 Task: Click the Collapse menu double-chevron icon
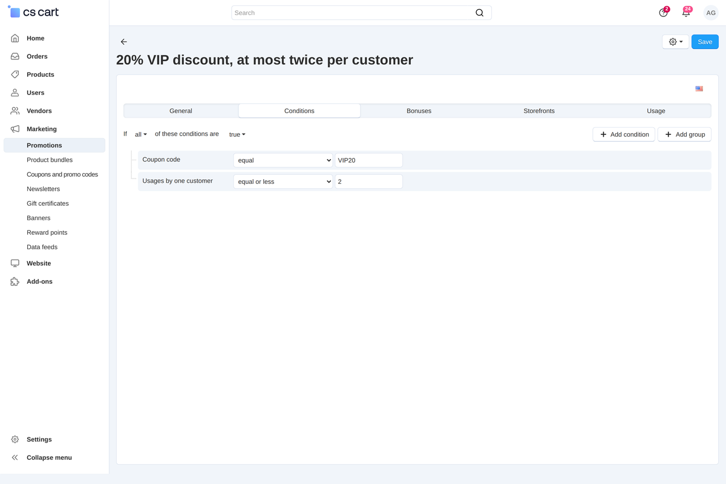click(15, 457)
